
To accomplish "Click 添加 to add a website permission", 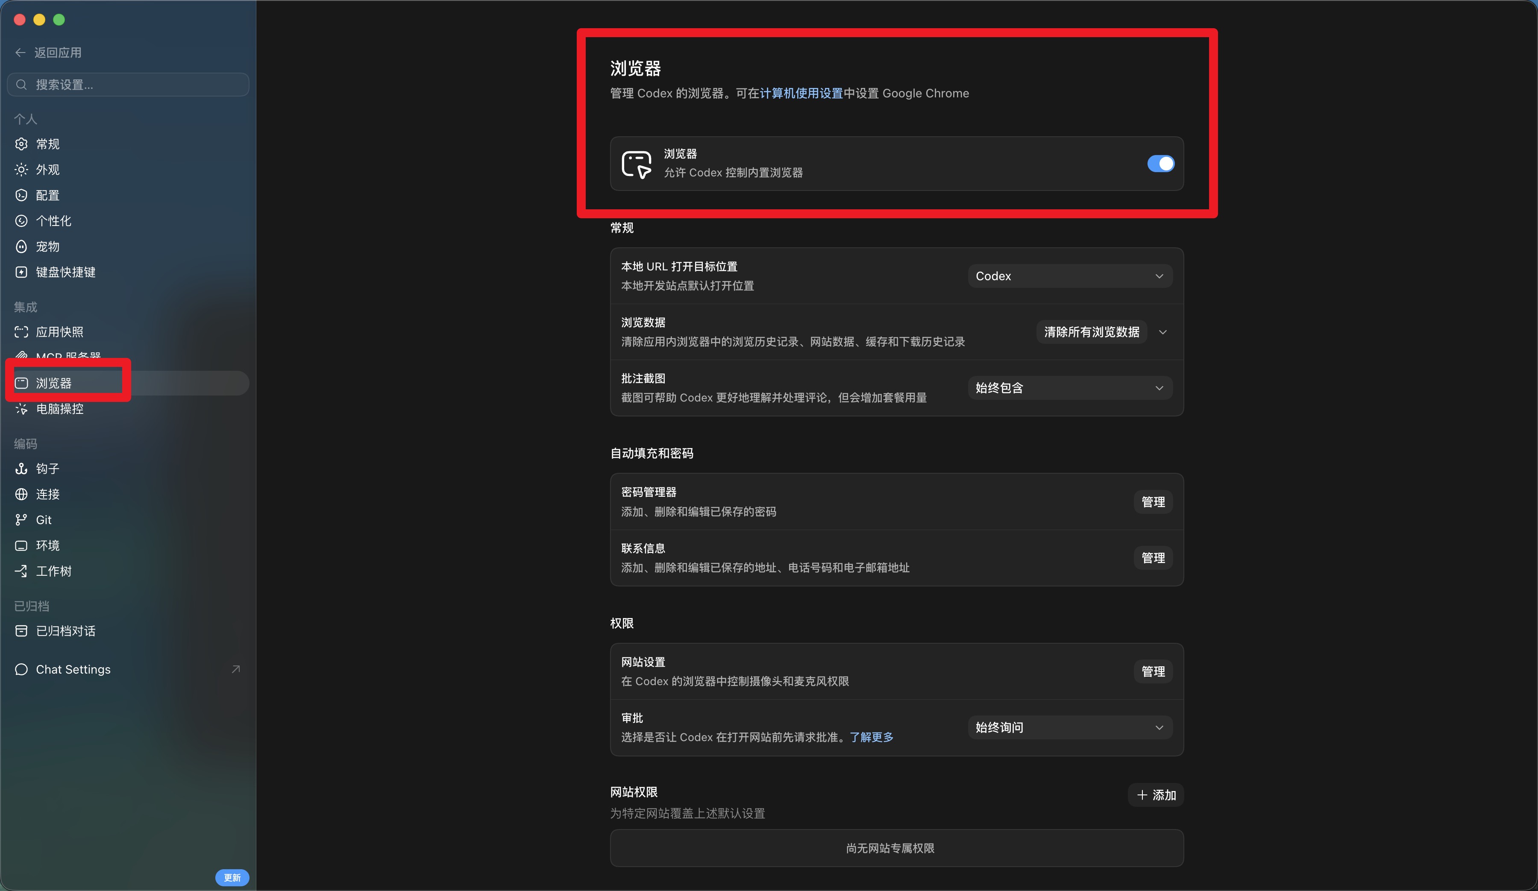I will (x=1155, y=795).
